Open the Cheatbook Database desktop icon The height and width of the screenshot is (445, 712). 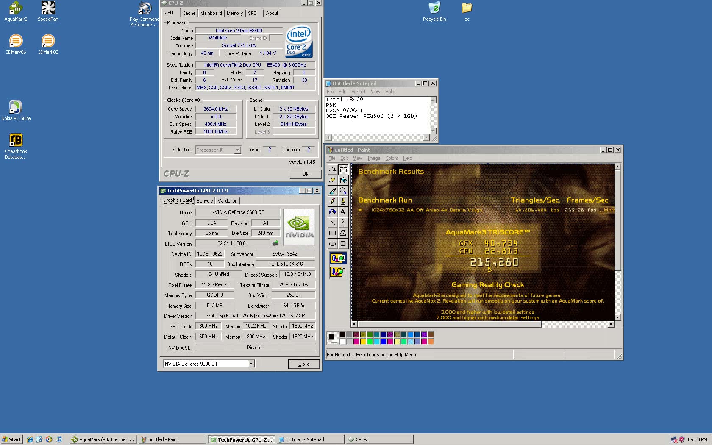[16, 146]
